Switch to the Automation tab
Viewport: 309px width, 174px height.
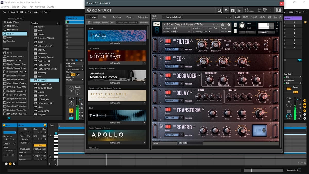pyautogui.click(x=143, y=17)
